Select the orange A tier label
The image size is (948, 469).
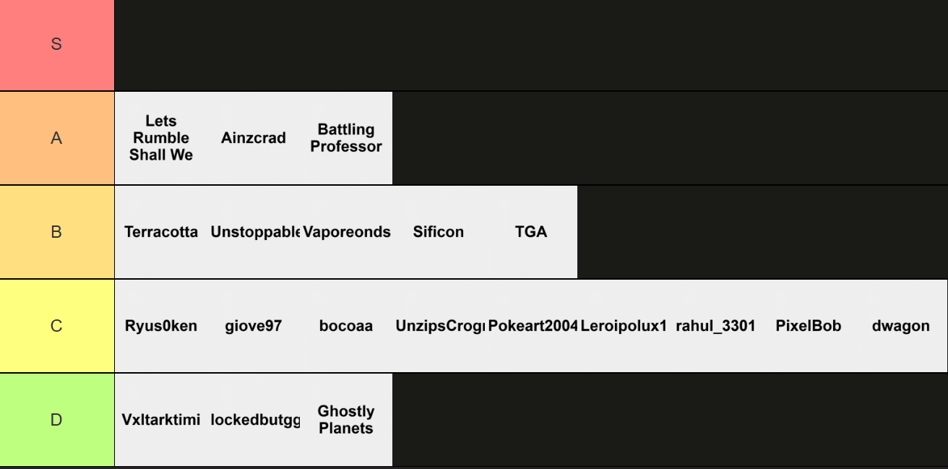coord(56,138)
